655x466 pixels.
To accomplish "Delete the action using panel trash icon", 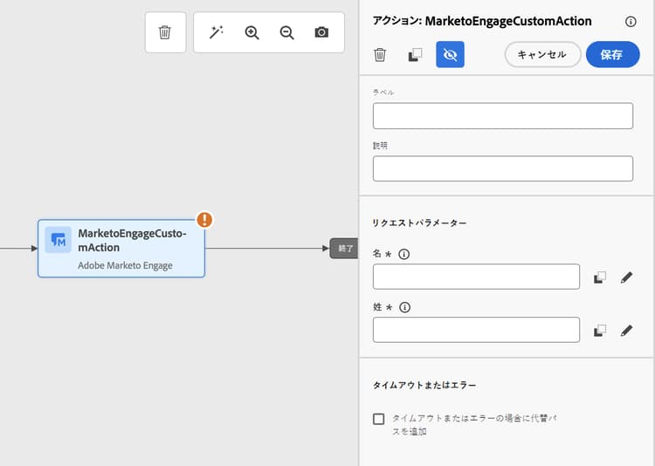I will [x=380, y=55].
